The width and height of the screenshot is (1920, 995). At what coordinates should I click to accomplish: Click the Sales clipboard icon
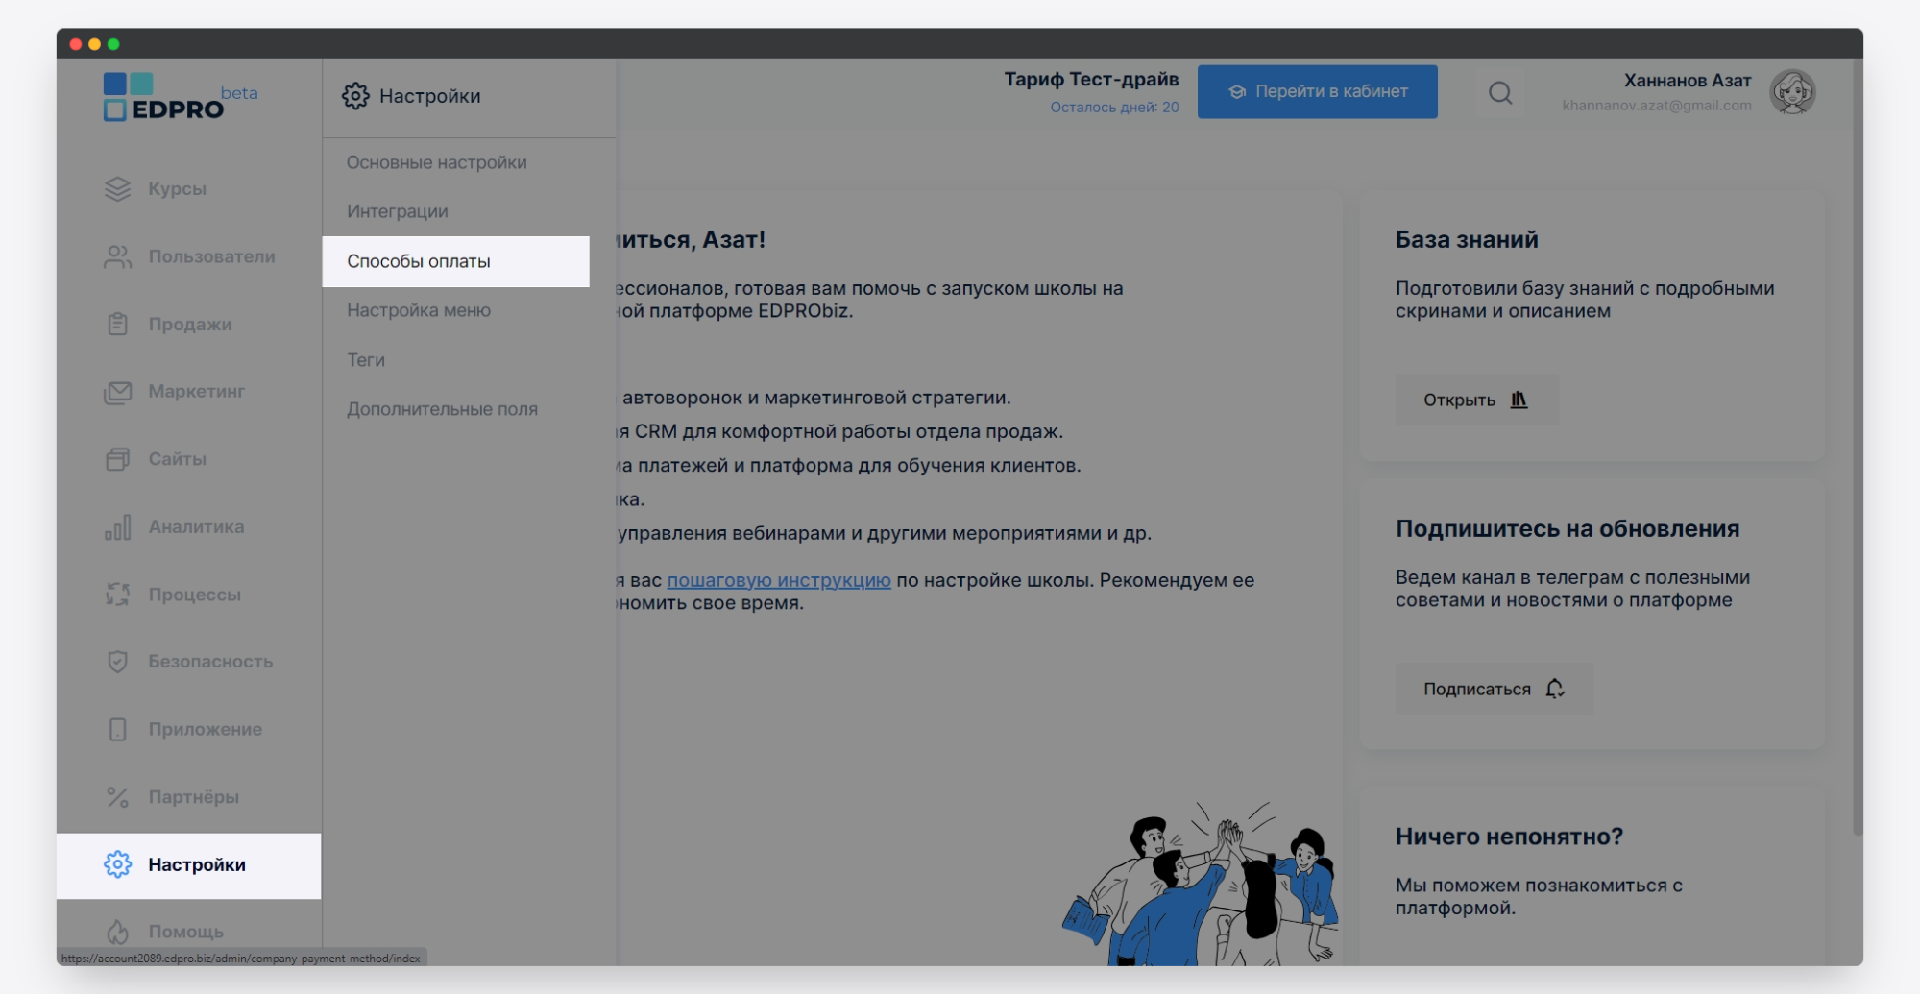pos(117,325)
